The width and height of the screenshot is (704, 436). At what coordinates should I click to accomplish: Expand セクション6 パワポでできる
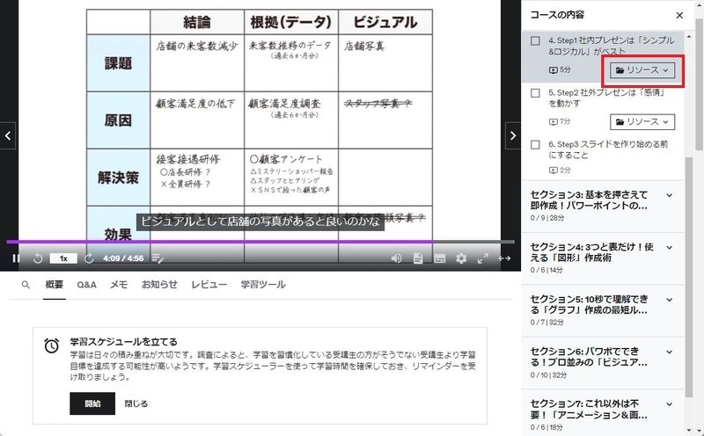click(x=603, y=363)
